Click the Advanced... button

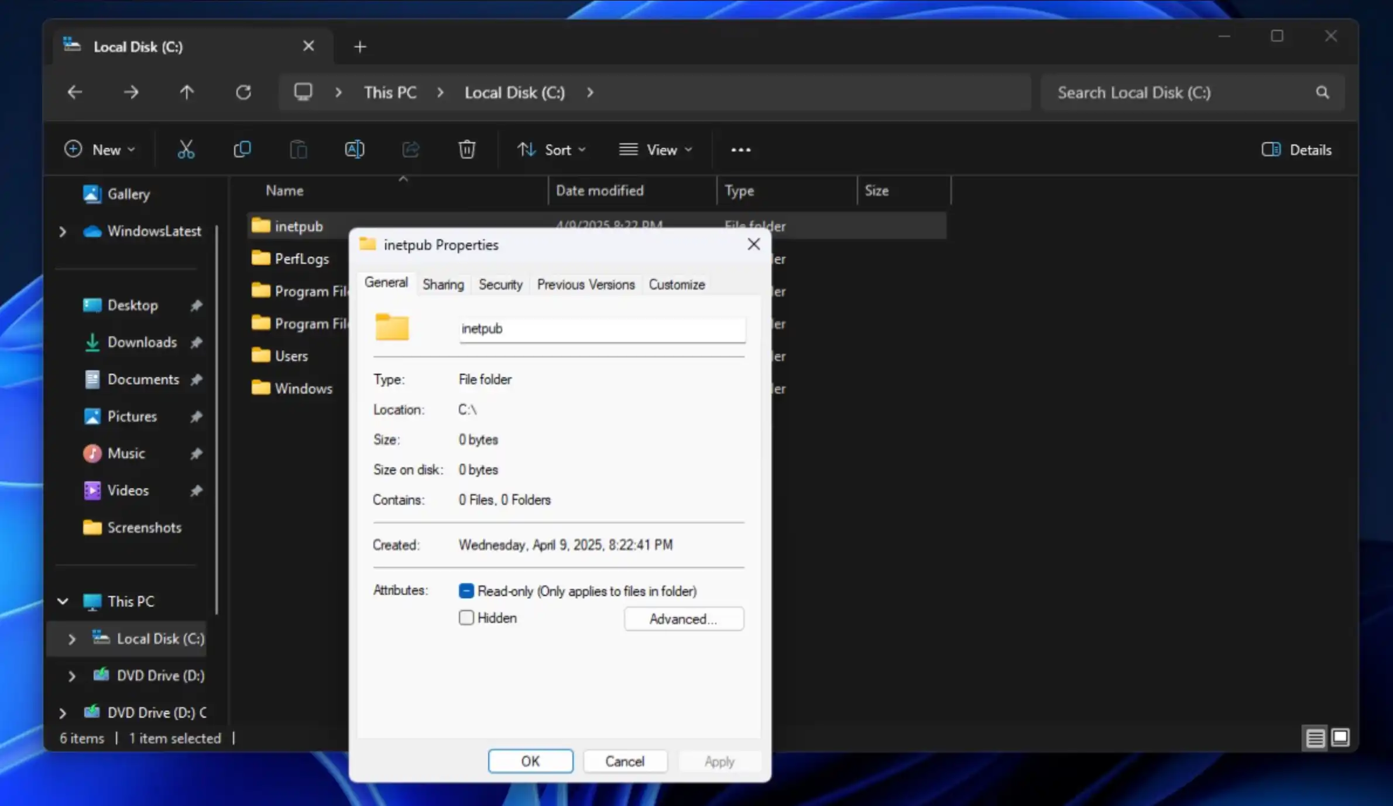683,619
